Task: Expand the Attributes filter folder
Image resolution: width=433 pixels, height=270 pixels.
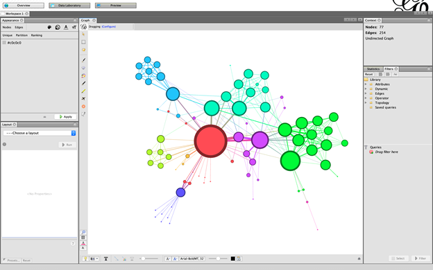Action: [x=366, y=84]
